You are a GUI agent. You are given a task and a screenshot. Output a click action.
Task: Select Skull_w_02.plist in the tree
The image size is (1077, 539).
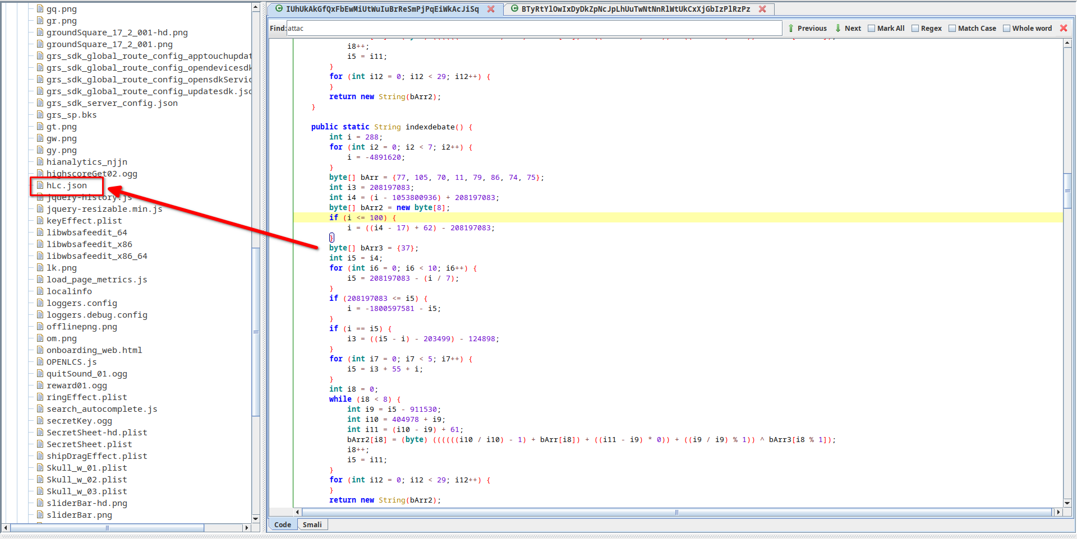[x=87, y=480]
